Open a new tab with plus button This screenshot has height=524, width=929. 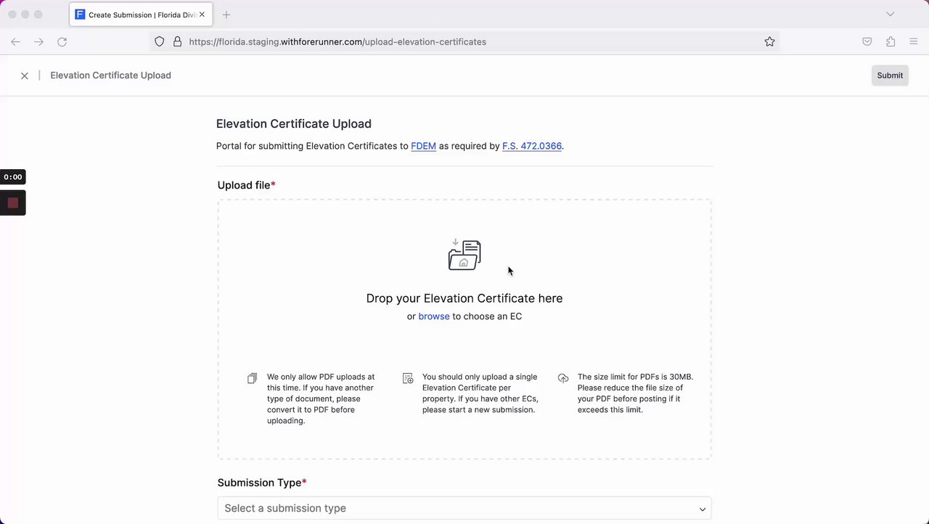pos(226,15)
